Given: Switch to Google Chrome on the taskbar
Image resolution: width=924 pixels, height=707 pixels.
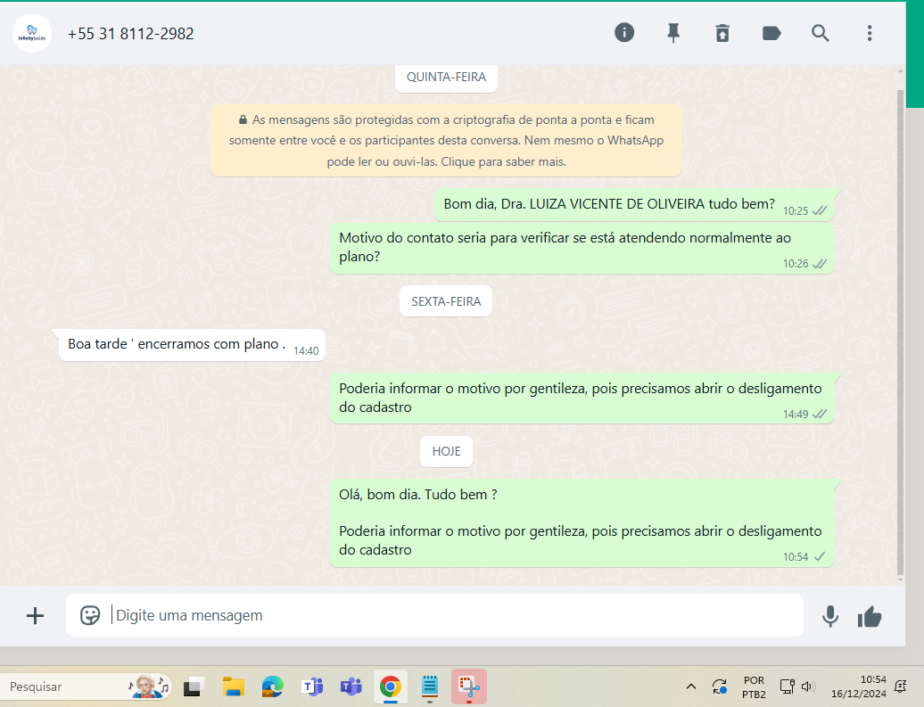Looking at the screenshot, I should [390, 686].
